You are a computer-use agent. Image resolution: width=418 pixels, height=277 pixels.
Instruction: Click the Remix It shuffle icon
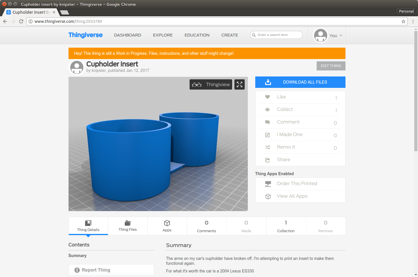click(268, 147)
